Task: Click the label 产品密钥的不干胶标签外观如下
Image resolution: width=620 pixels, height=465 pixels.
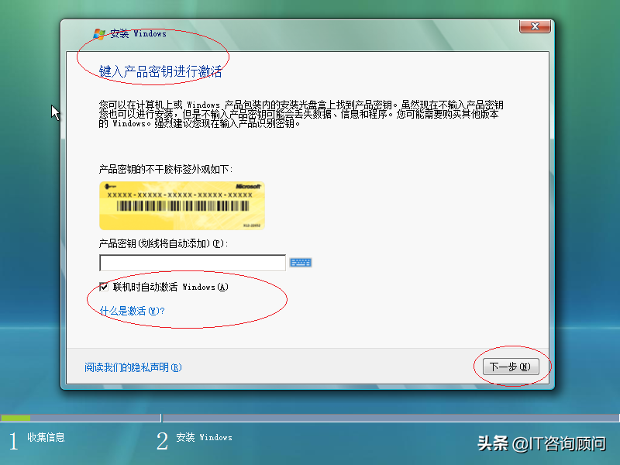Action: [166, 169]
